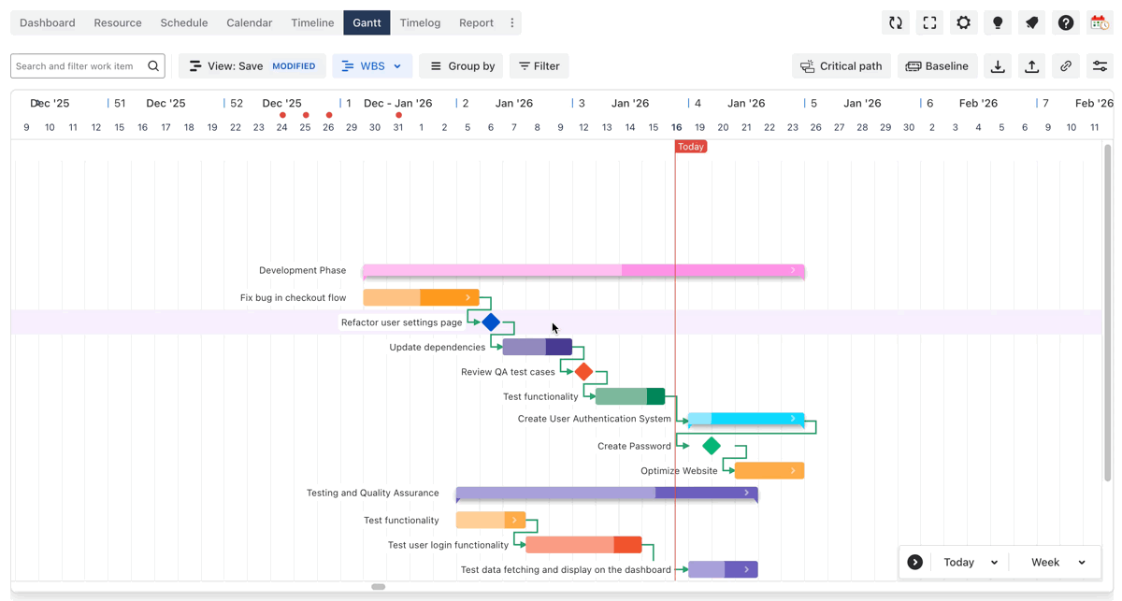Click the lightbulb tips icon
The width and height of the screenshot is (1122, 601).
coord(998,22)
